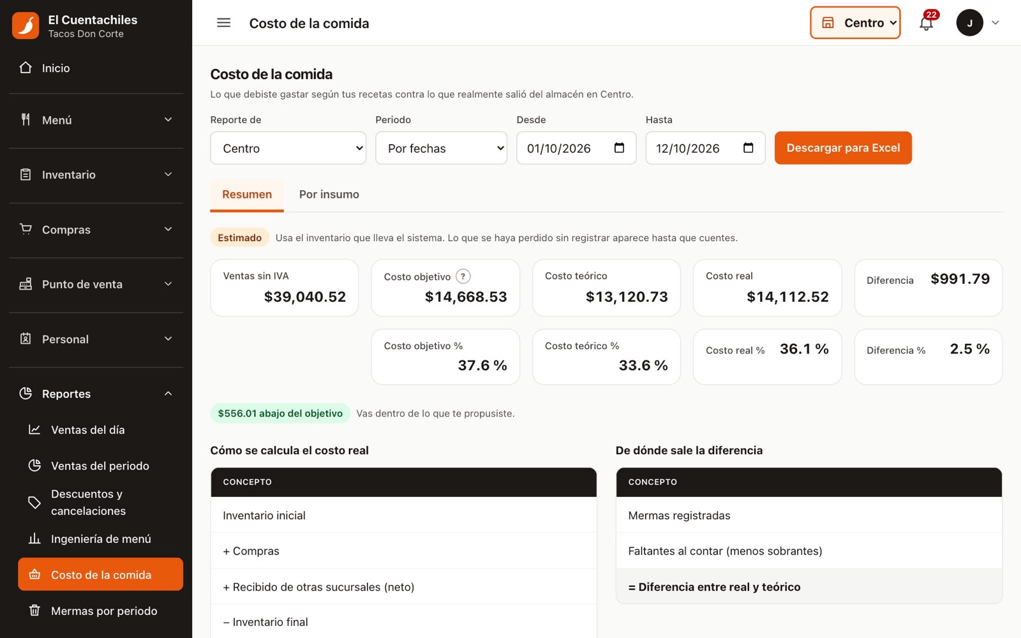
Task: Open Ventas del periodo report
Action: [100, 466]
